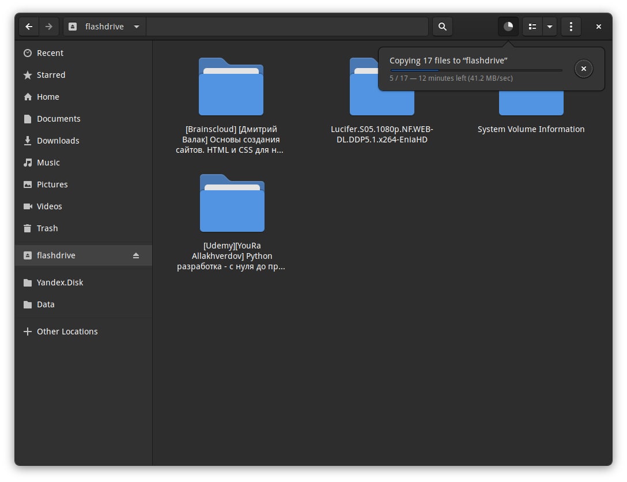Open Data bookmark in sidebar
Screen dimensions: 627x482
(x=83, y=304)
